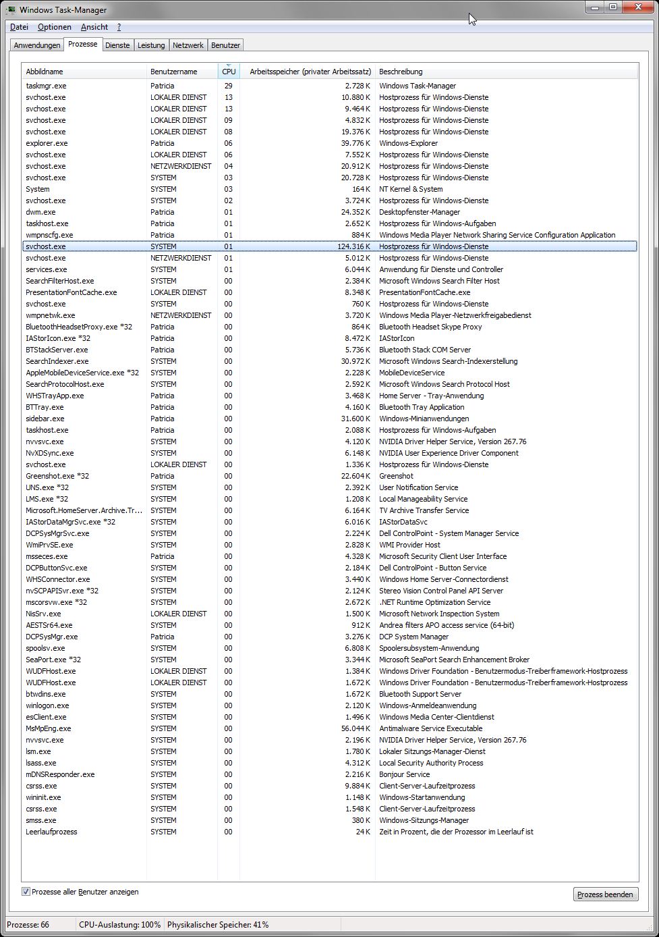Select the NvXDSync.exe process

[x=330, y=453]
